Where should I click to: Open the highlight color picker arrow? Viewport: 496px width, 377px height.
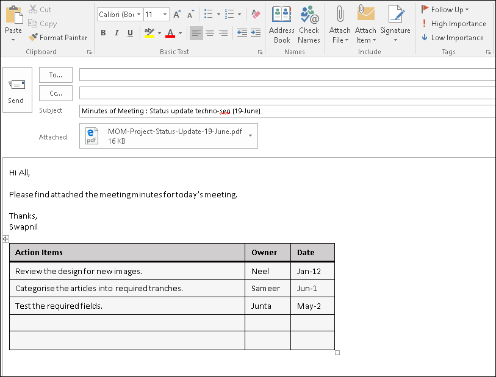pyautogui.click(x=159, y=33)
